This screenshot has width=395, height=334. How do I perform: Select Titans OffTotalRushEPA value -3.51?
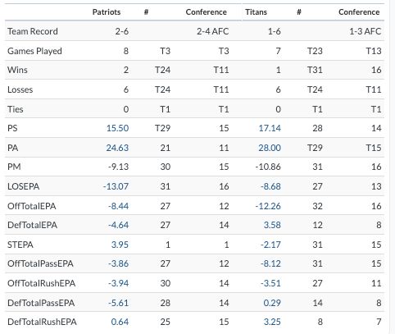[x=270, y=283]
